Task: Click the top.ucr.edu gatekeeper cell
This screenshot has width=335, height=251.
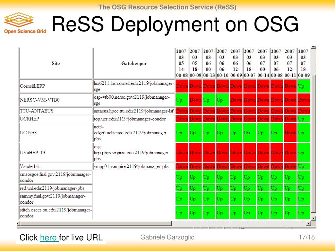Action: coord(134,119)
